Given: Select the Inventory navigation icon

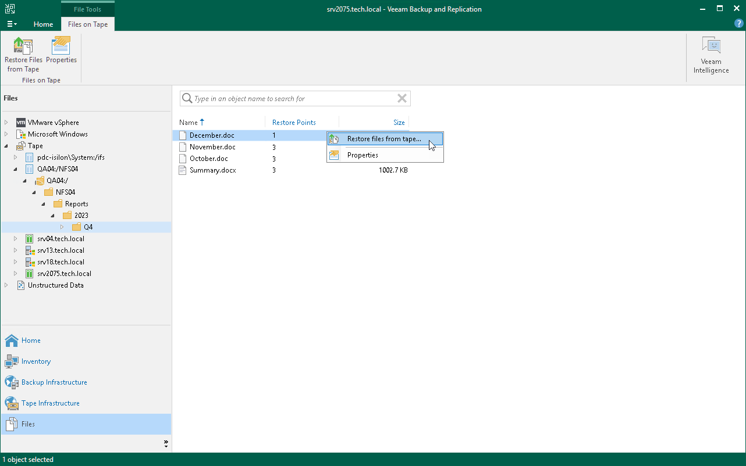Looking at the screenshot, I should 12,361.
